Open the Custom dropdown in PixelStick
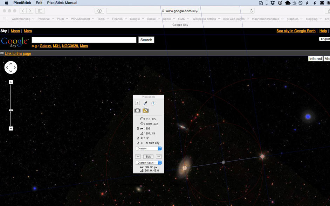Image resolution: width=330 pixels, height=206 pixels. coord(149,148)
